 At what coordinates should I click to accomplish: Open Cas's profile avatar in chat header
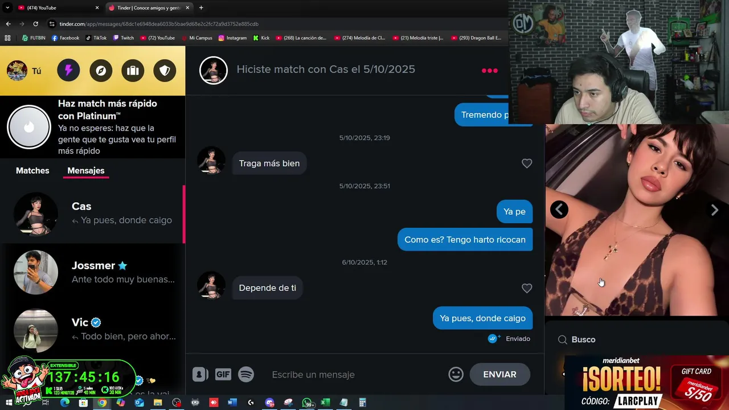point(214,70)
